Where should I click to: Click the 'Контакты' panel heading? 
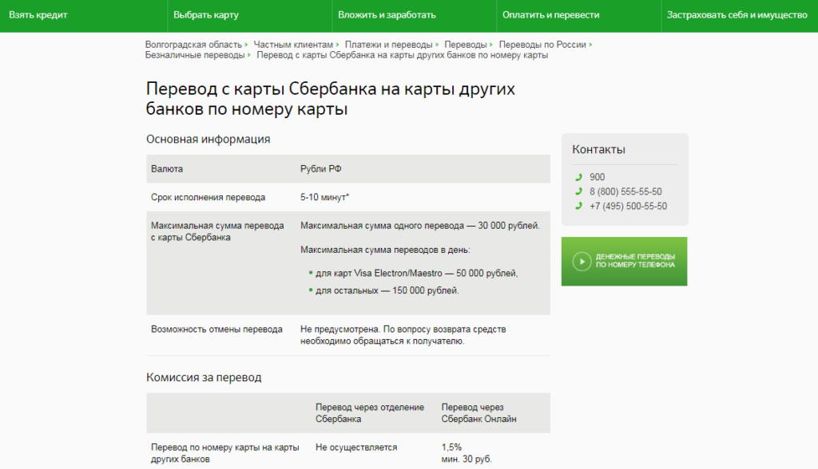click(599, 150)
